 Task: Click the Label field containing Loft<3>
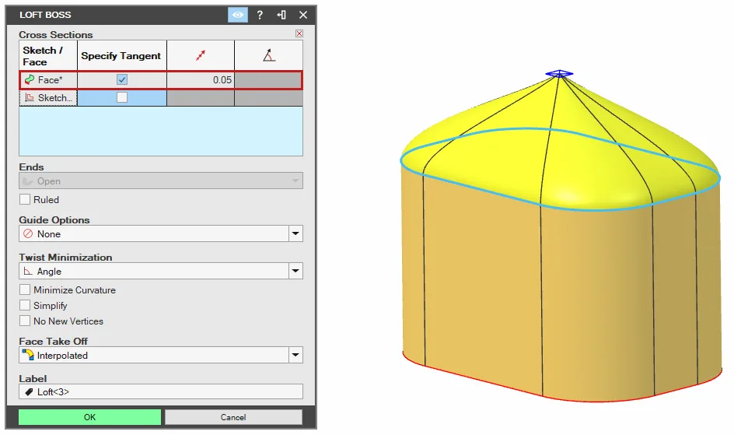pyautogui.click(x=161, y=392)
